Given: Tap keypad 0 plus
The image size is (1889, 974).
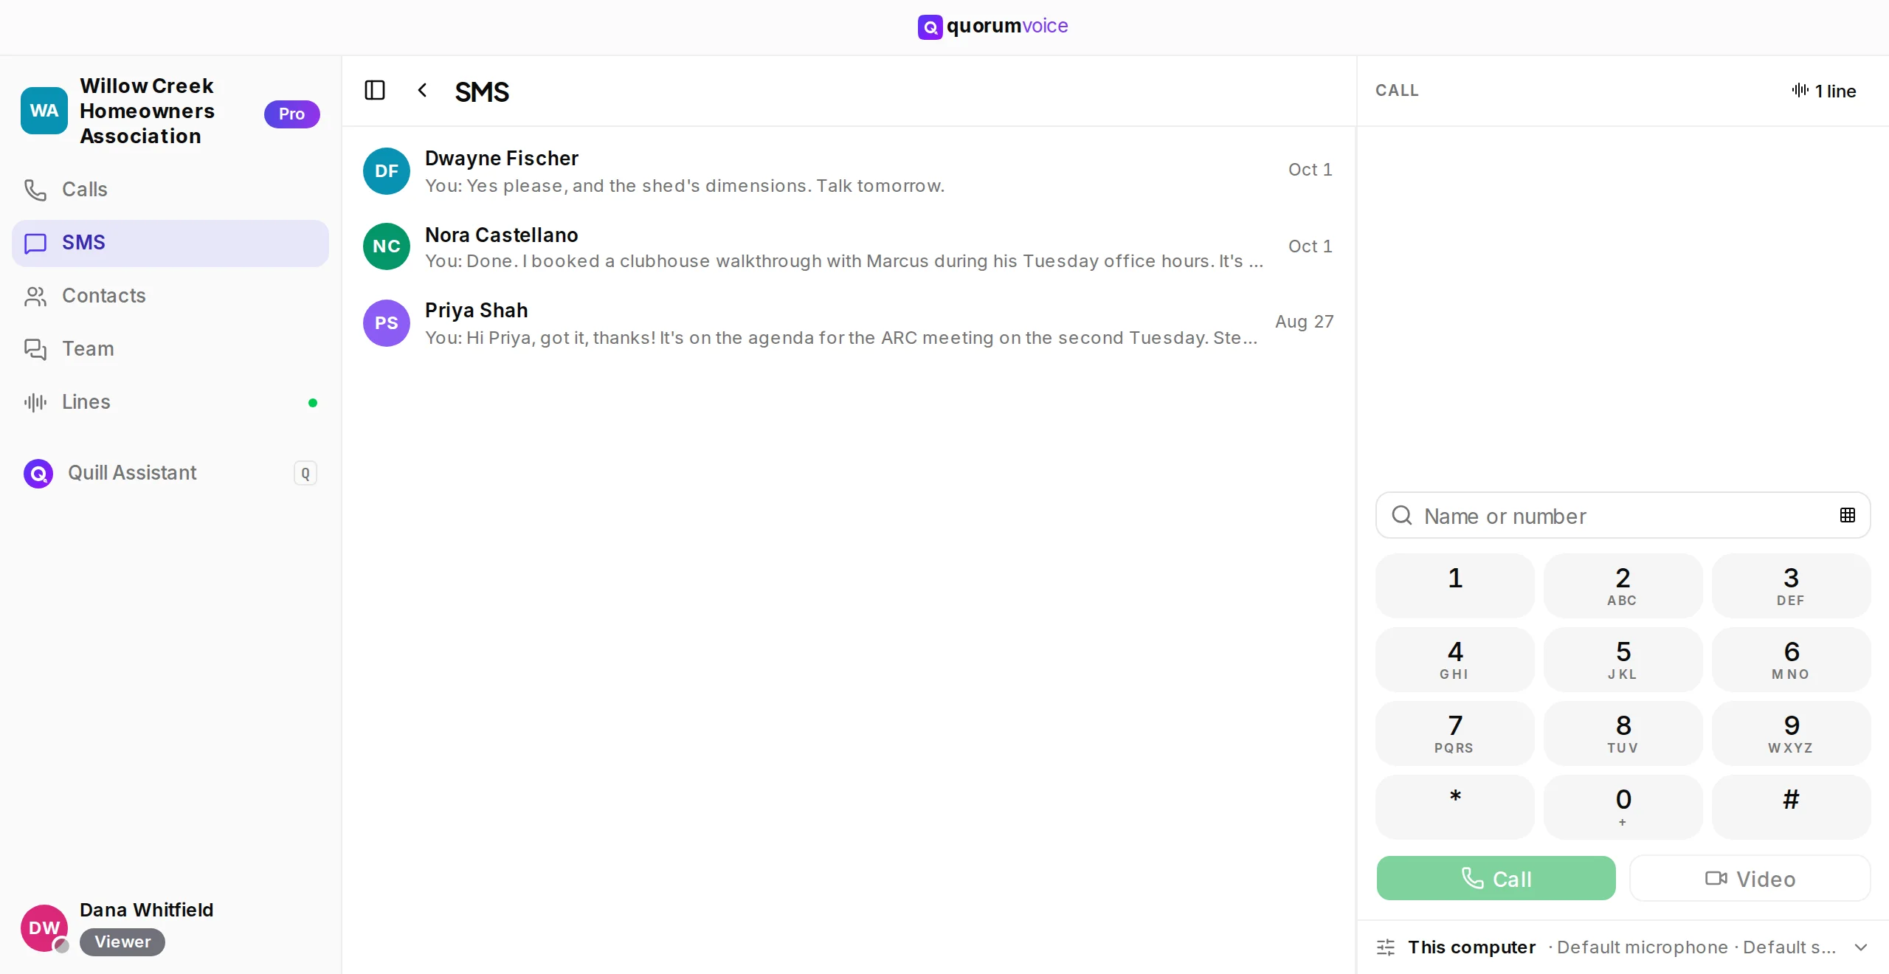Looking at the screenshot, I should tap(1623, 807).
